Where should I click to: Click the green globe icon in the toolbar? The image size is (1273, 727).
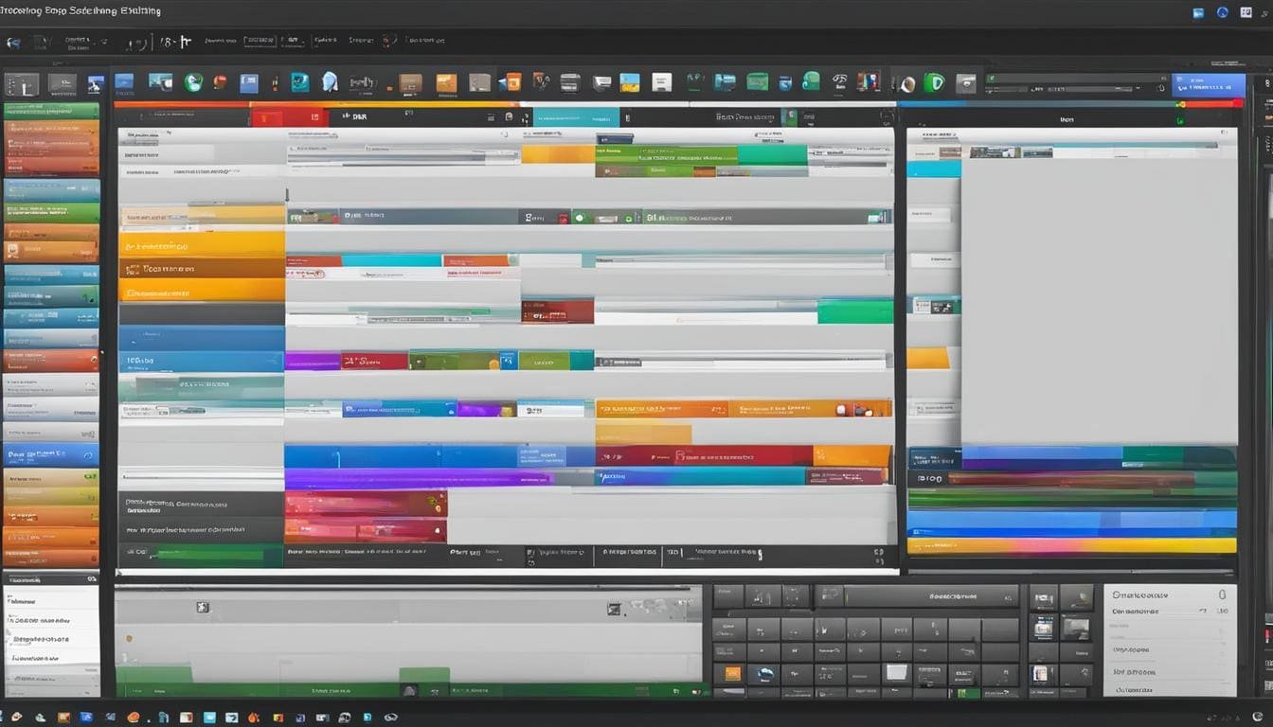193,82
